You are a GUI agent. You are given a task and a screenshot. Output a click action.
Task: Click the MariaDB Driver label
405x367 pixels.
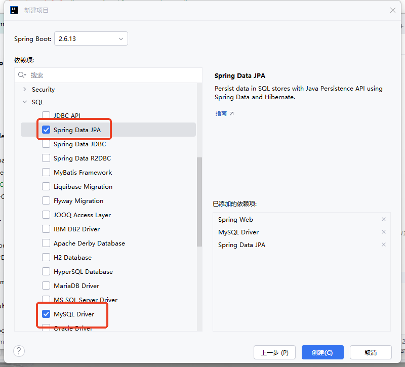pyautogui.click(x=76, y=286)
